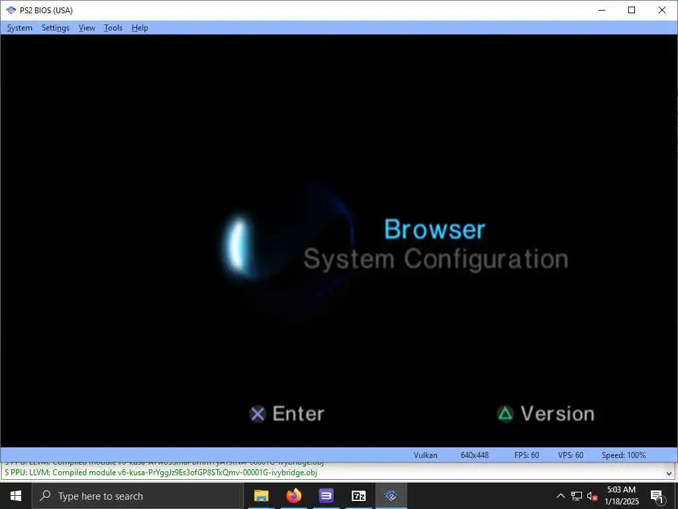Click the Version prompt label
The image size is (678, 509).
557,414
